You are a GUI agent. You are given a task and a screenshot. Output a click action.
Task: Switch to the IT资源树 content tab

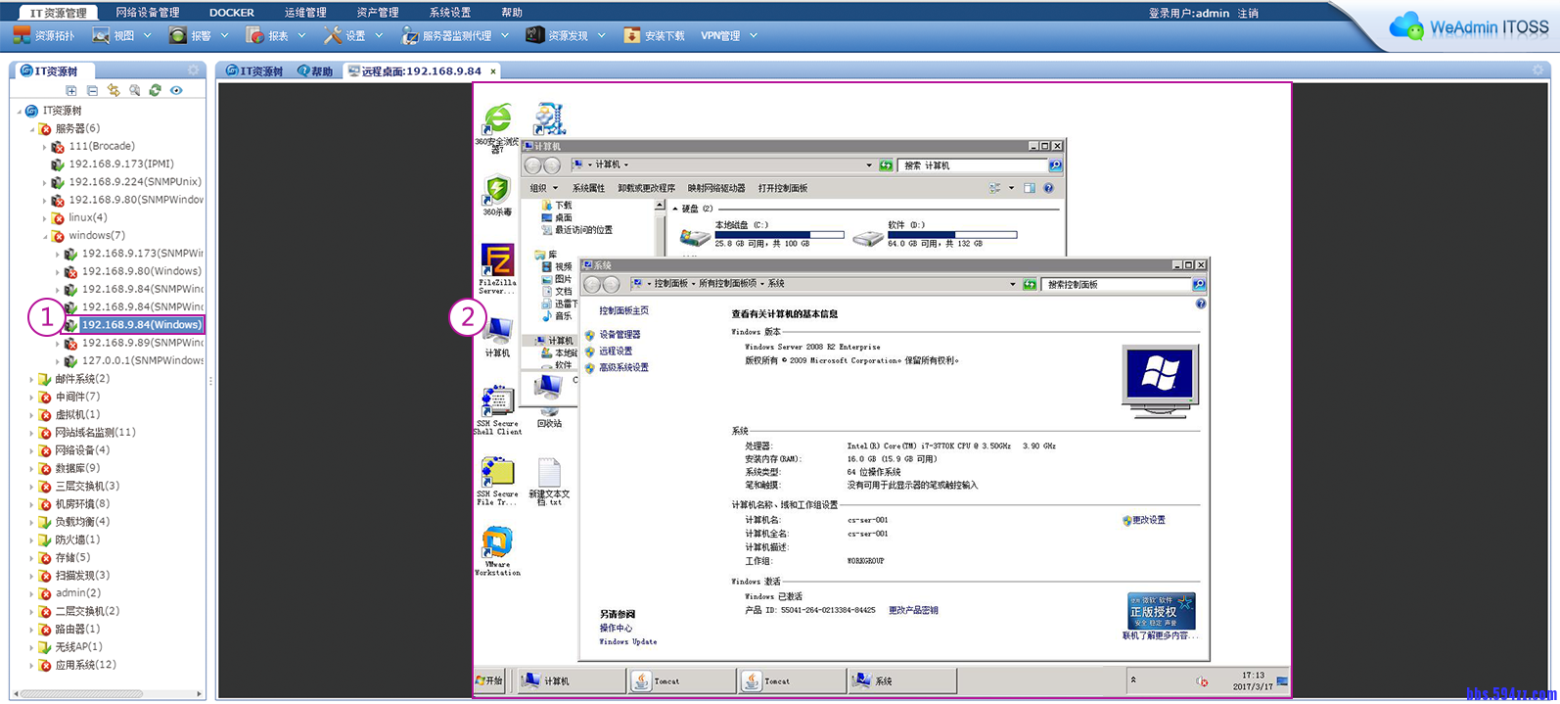(x=254, y=71)
